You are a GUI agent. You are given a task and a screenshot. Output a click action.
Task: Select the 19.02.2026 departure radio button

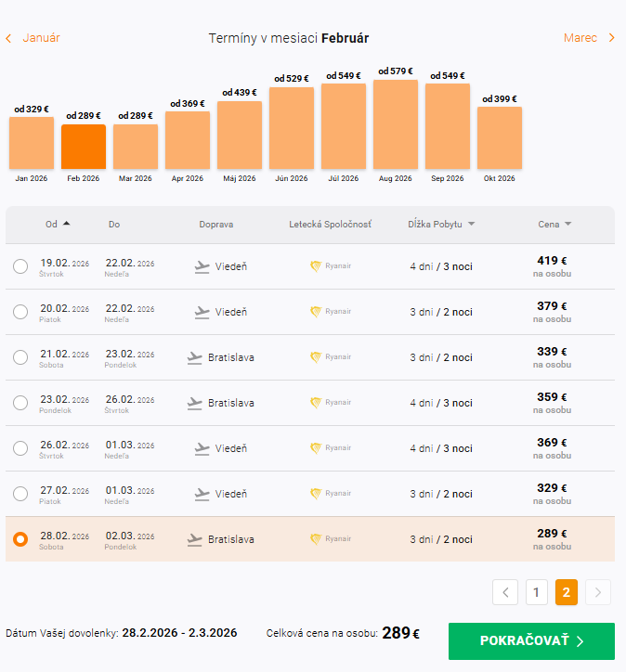[20, 267]
